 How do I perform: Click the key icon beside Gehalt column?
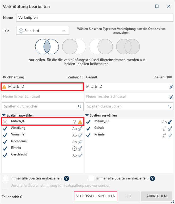pyautogui.click(x=170, y=129)
